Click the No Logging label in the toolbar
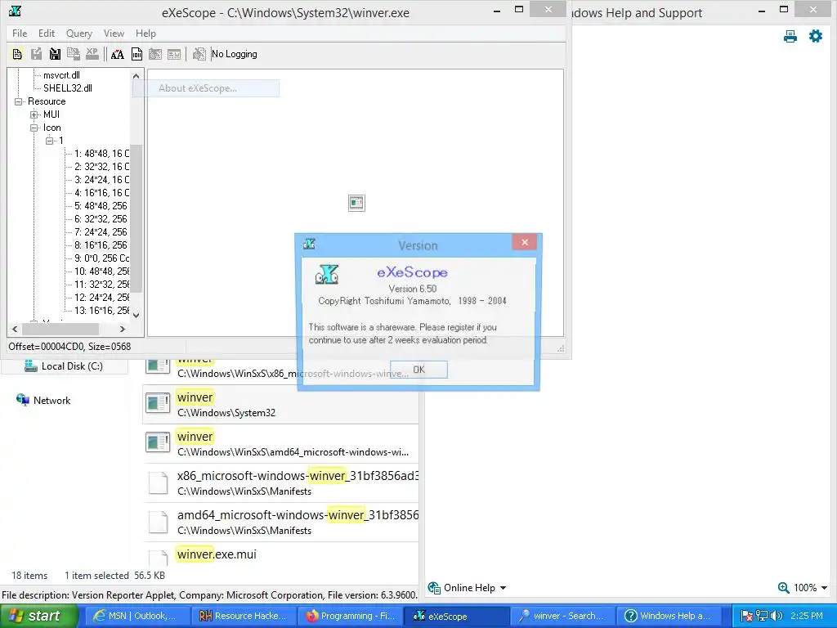837x628 pixels. pos(235,54)
